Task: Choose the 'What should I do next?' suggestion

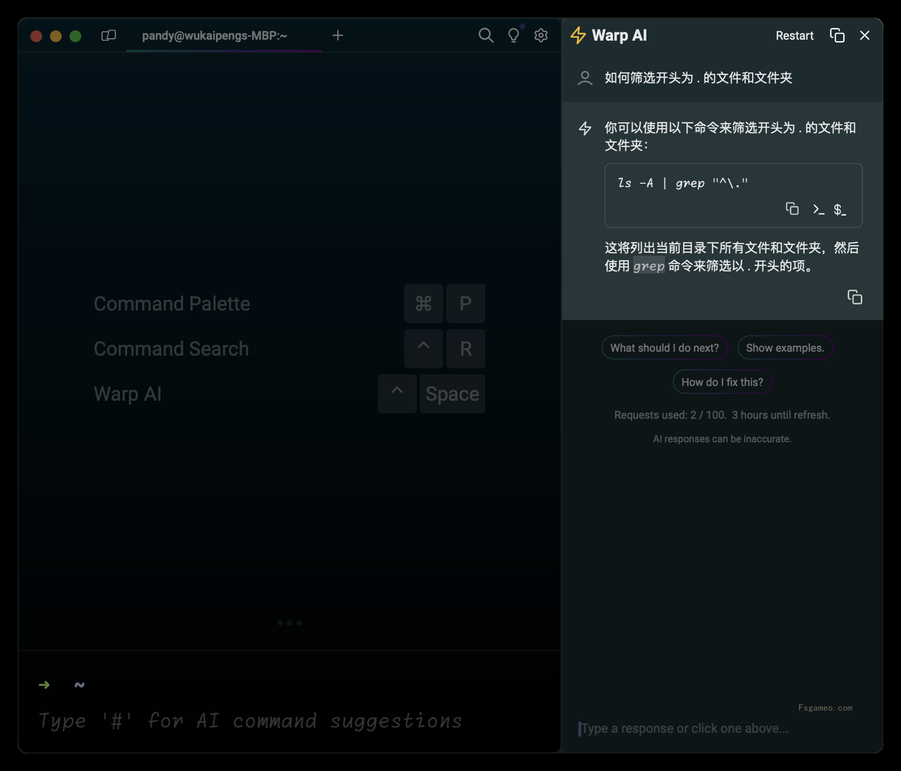Action: pos(664,348)
